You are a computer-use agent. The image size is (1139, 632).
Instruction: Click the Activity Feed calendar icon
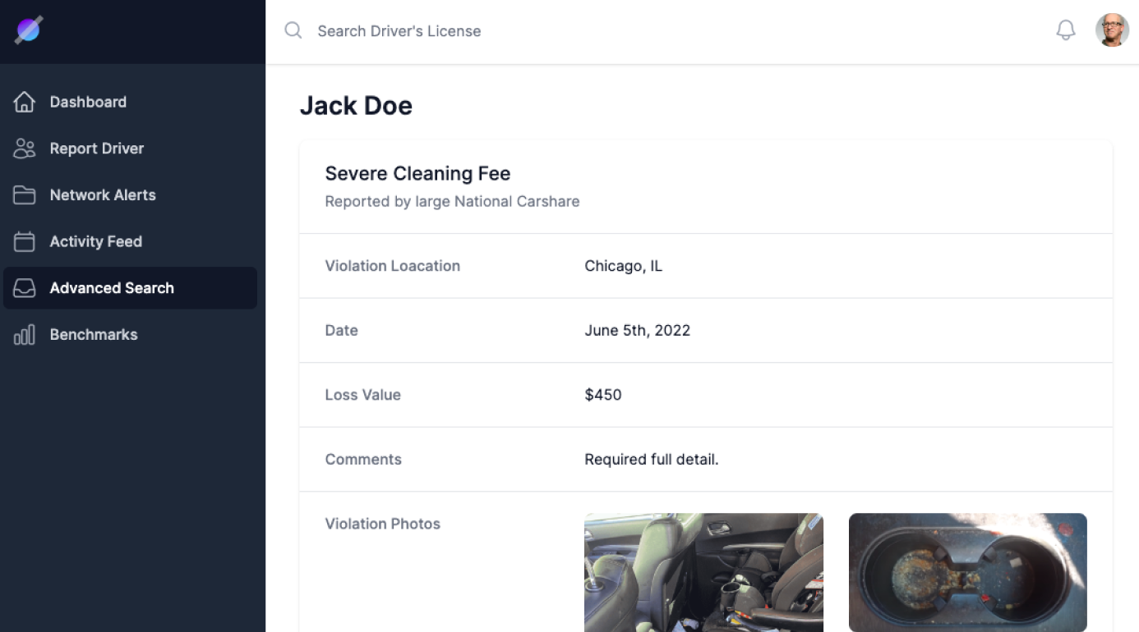[x=25, y=241]
